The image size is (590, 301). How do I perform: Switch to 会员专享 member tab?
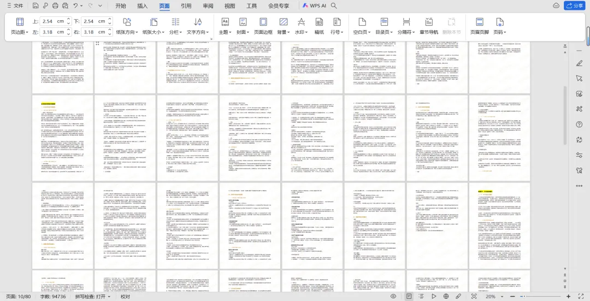point(279,5)
